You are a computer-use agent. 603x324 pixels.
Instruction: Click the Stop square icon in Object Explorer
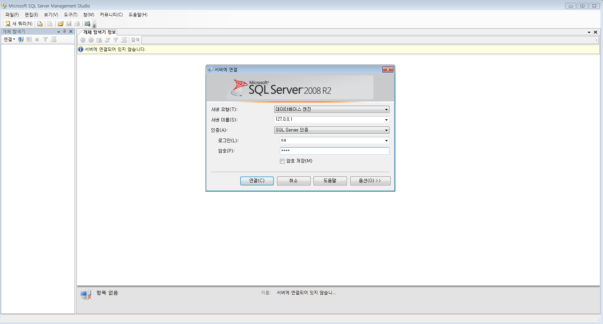tap(37, 40)
